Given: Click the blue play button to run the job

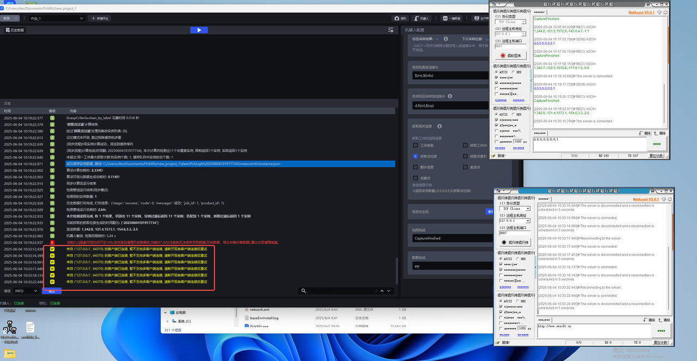Looking at the screenshot, I should (199, 30).
